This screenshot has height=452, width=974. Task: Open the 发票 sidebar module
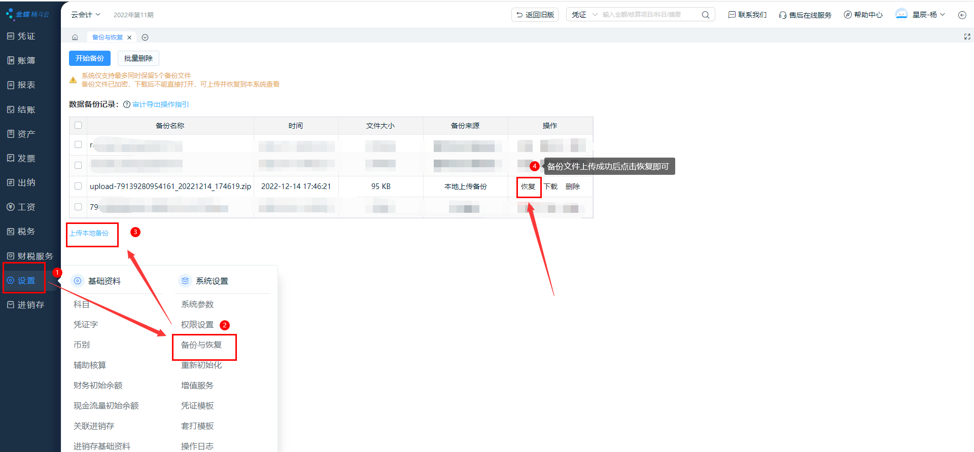[21, 159]
